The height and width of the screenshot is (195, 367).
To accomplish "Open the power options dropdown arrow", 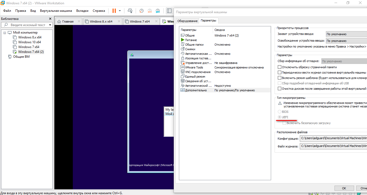I will pos(120,11).
